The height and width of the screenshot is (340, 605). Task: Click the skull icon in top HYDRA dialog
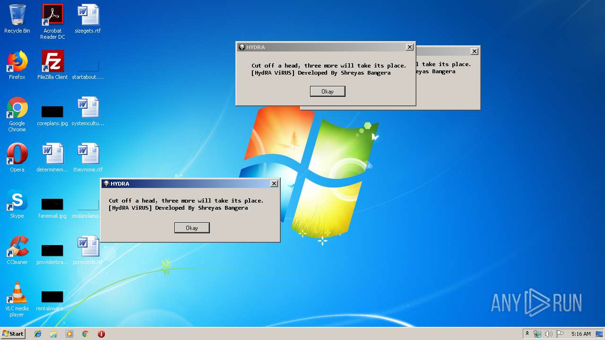coord(242,47)
